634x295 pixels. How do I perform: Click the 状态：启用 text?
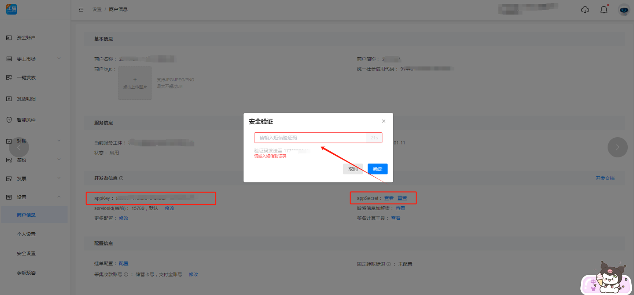107,153
